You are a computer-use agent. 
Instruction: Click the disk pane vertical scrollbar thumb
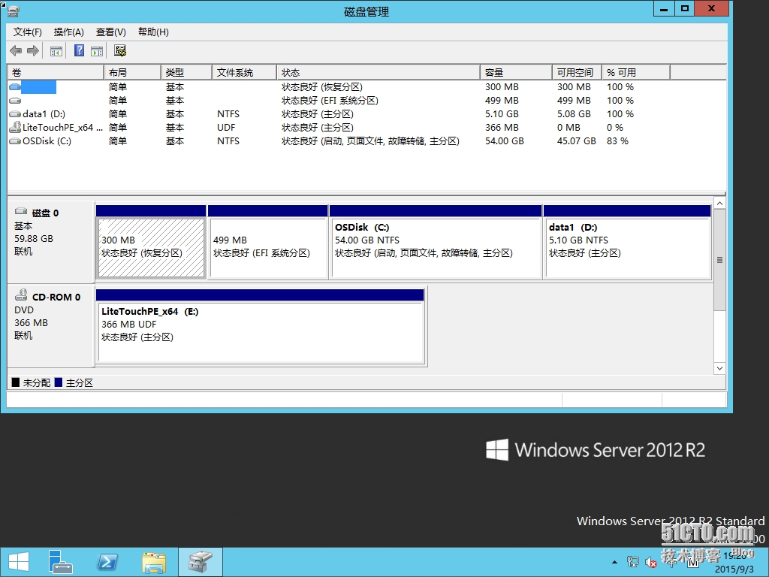pyautogui.click(x=719, y=259)
